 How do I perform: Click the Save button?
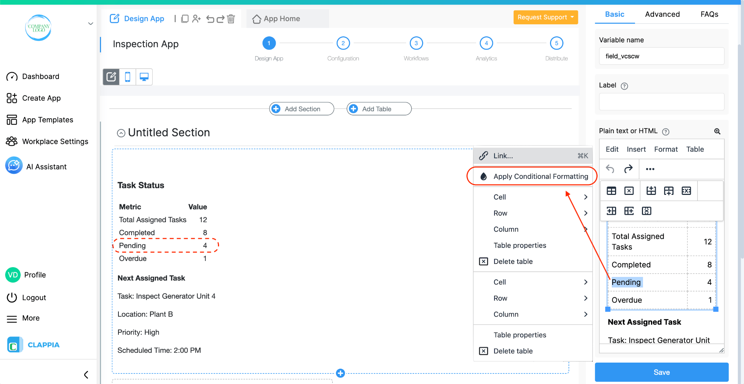coord(662,372)
